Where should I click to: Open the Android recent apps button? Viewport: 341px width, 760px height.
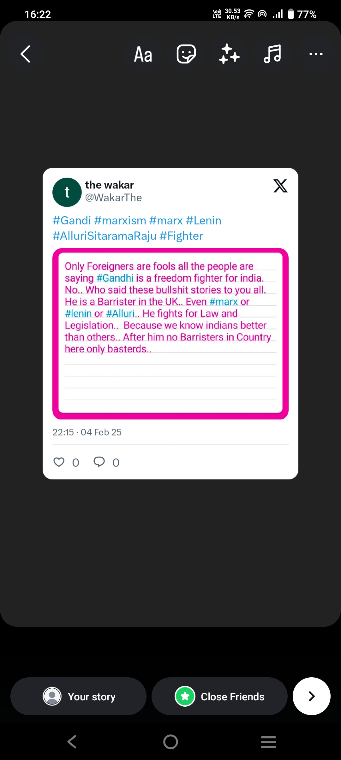[x=268, y=742]
